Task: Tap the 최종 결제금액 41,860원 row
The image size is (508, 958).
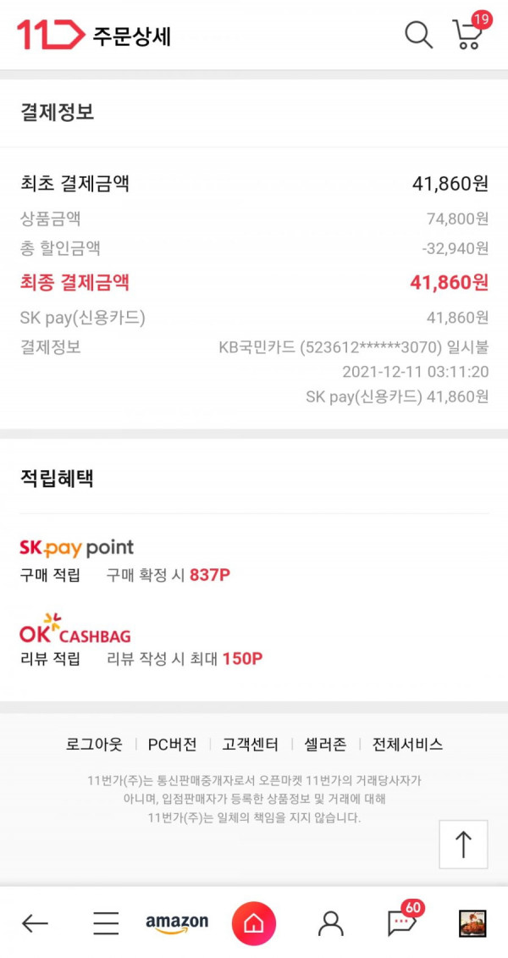Action: coord(254,282)
